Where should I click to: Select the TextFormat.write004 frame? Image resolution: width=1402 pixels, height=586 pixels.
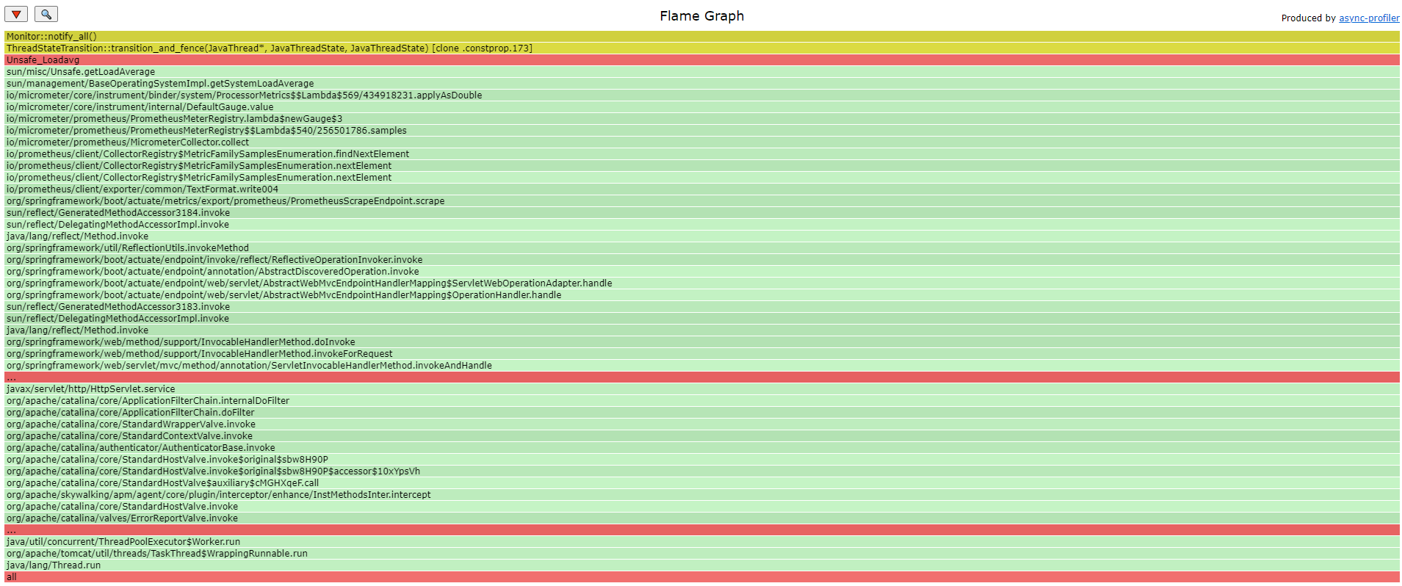(701, 189)
